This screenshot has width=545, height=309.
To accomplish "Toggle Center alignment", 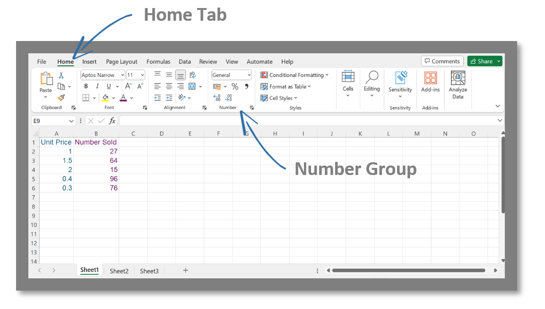I will [x=169, y=86].
